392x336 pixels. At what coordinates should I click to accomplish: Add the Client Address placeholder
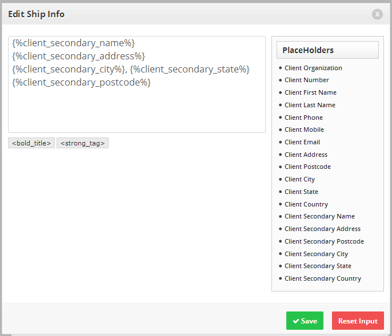(x=306, y=155)
